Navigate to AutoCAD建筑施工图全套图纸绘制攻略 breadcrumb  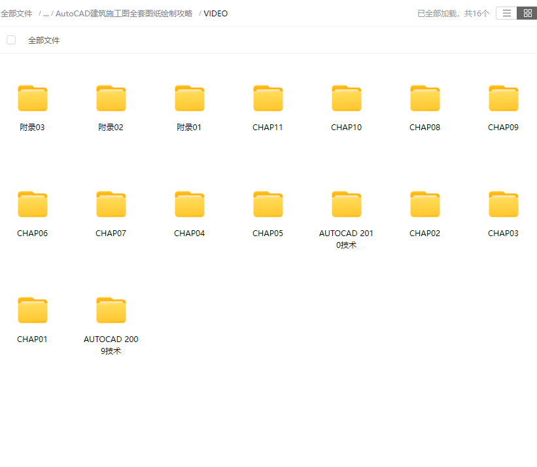pyautogui.click(x=124, y=14)
